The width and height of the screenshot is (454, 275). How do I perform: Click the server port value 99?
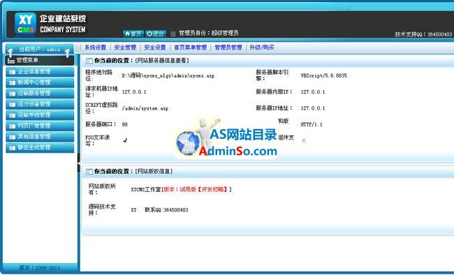pos(125,124)
